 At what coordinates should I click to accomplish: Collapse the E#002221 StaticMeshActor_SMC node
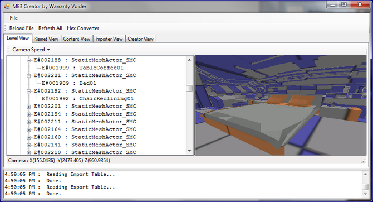(x=28, y=76)
